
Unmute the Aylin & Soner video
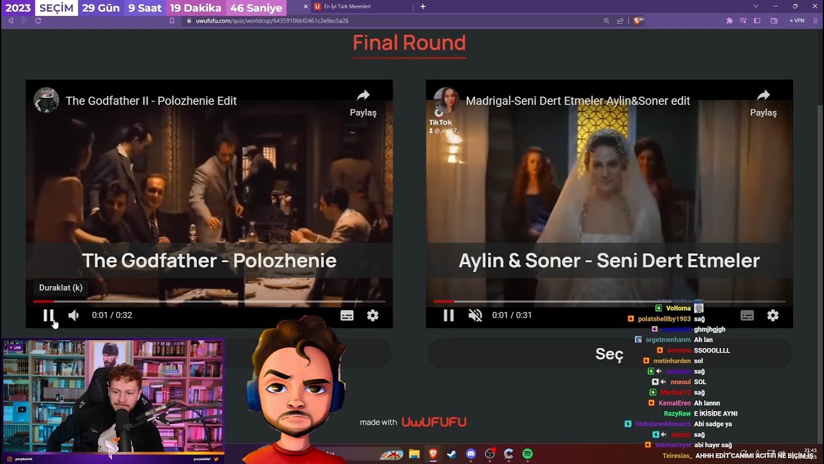pyautogui.click(x=475, y=315)
